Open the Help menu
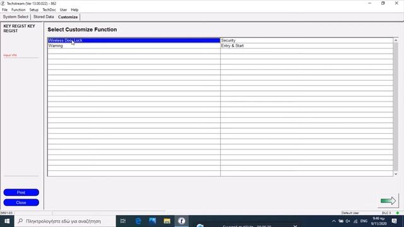This screenshot has width=404, height=227. [74, 10]
